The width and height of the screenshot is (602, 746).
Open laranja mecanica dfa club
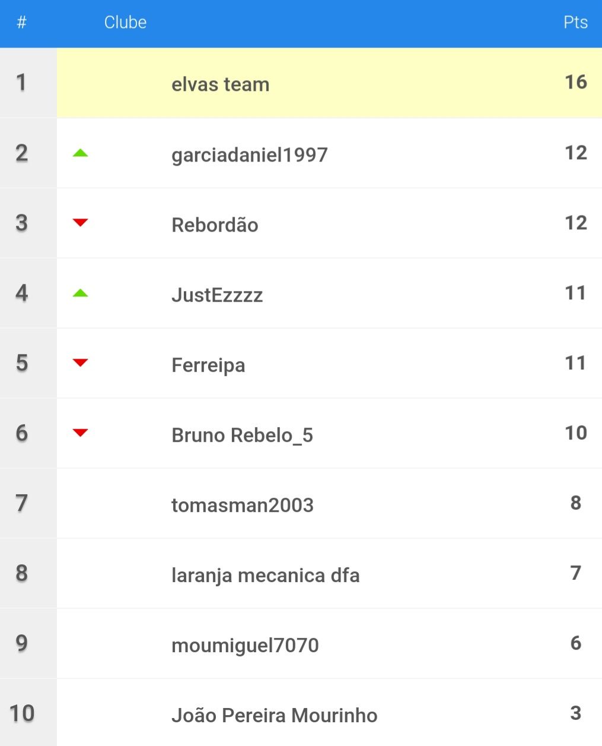coord(265,576)
